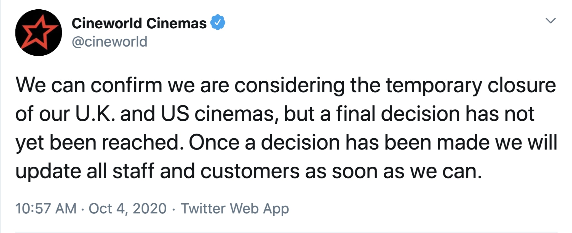Open the Cineworld red star profile avatar
The image size is (572, 233).
(x=39, y=32)
